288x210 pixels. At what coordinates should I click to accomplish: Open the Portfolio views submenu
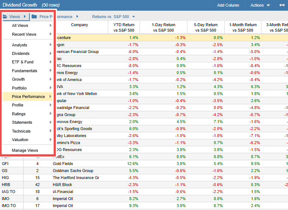pyautogui.click(x=28, y=88)
